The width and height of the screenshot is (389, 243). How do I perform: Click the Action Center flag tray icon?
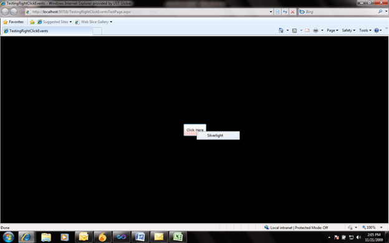pos(337,237)
